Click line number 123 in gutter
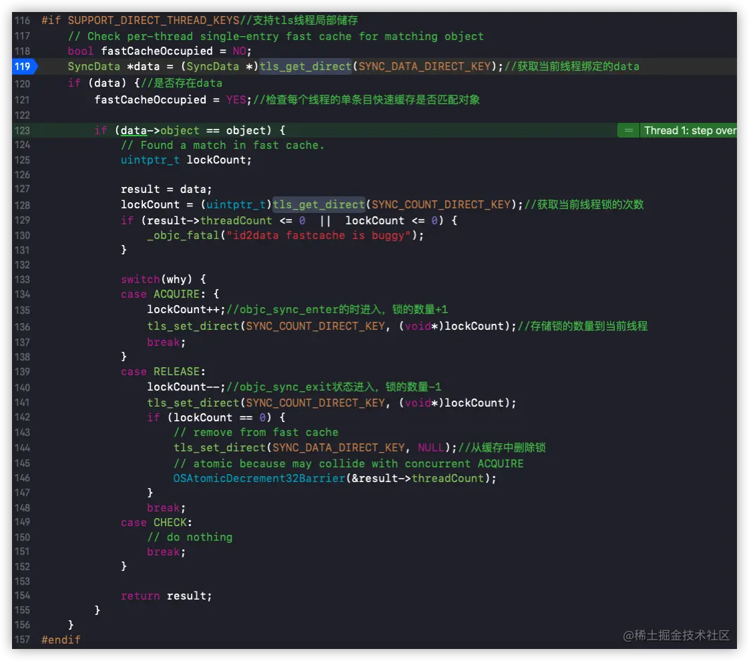 coord(22,130)
